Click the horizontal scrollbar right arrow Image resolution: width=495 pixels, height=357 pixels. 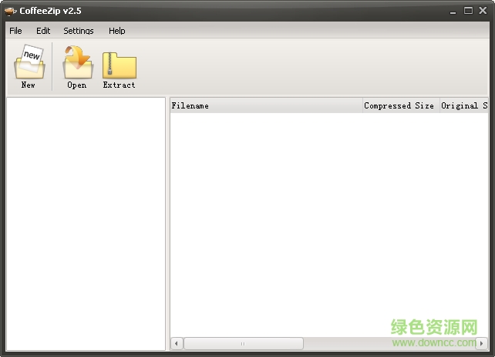pyautogui.click(x=482, y=343)
